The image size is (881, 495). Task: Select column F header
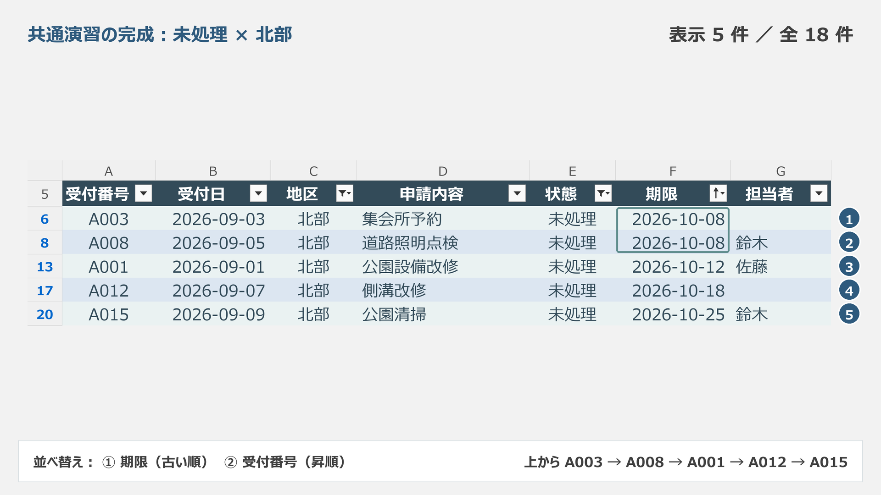tap(673, 171)
